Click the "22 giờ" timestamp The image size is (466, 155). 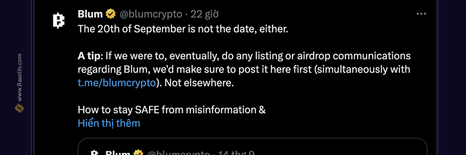tap(204, 14)
